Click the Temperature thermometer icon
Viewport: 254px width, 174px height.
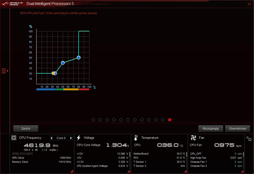tap(136, 138)
